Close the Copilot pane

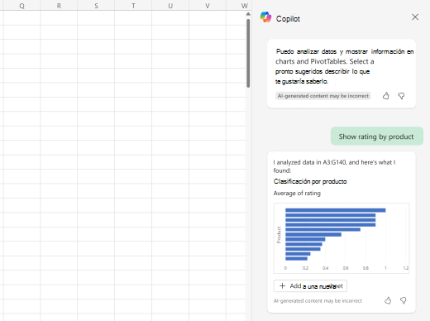point(415,17)
